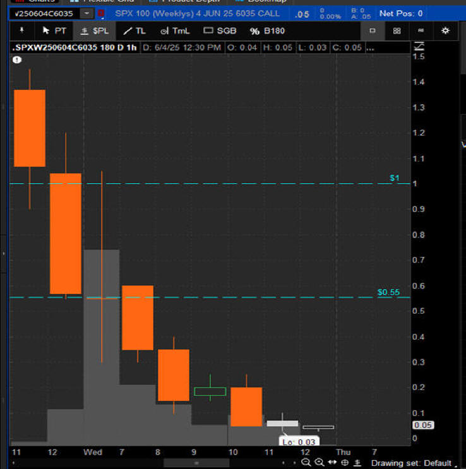Open chart settings gear icon
The width and height of the screenshot is (466, 469).
[x=446, y=30]
